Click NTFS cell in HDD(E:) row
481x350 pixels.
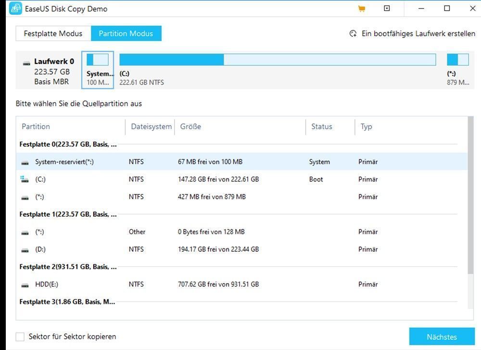[136, 285]
